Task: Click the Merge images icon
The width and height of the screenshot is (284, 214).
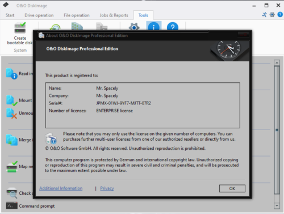Action: click(11, 140)
